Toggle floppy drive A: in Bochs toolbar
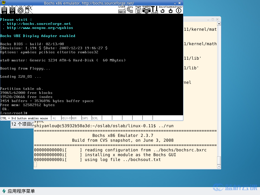Viewport: 260px width, 195px height. pos(4,10)
